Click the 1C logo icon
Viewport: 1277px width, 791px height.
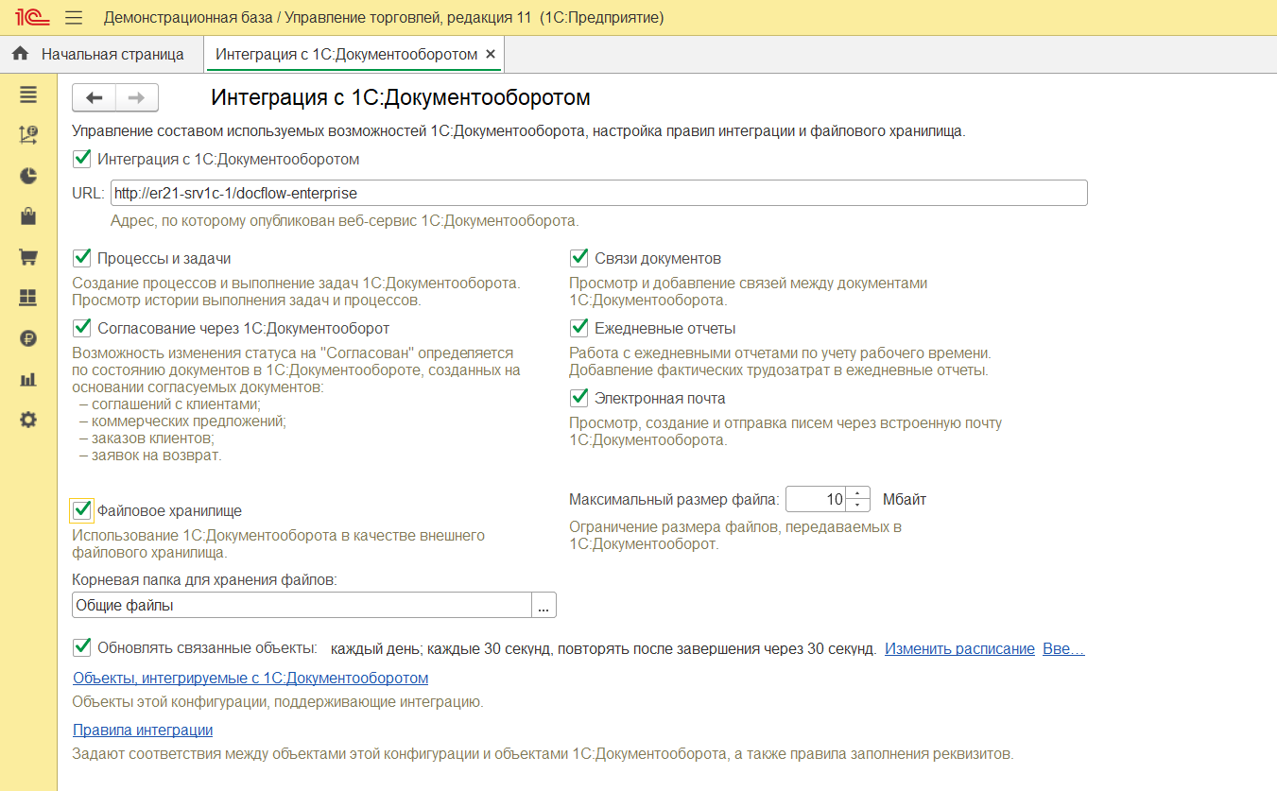(30, 18)
